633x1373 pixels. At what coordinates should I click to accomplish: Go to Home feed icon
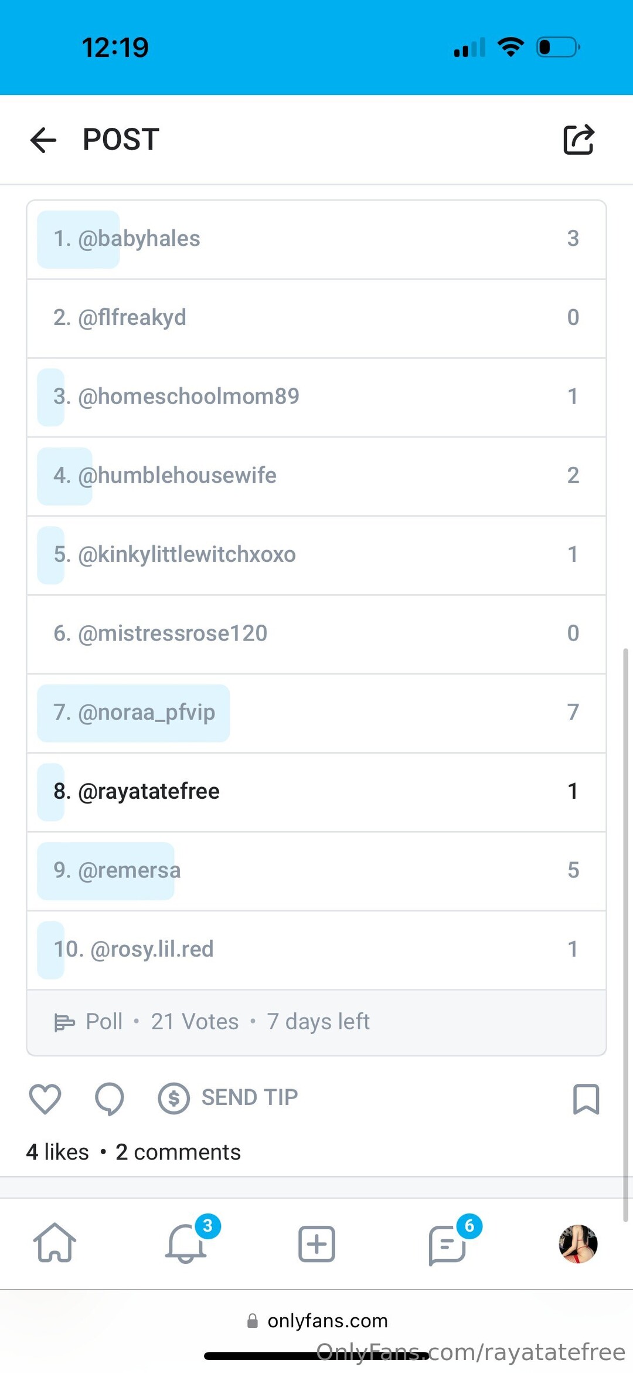click(x=55, y=1243)
